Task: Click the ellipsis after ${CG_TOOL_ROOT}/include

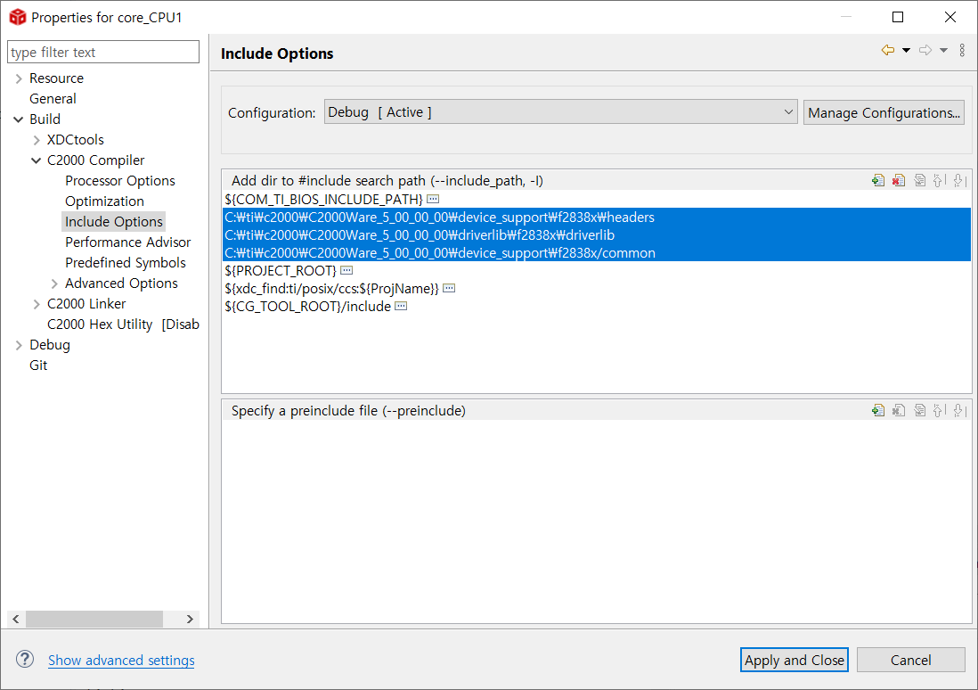Action: point(401,306)
